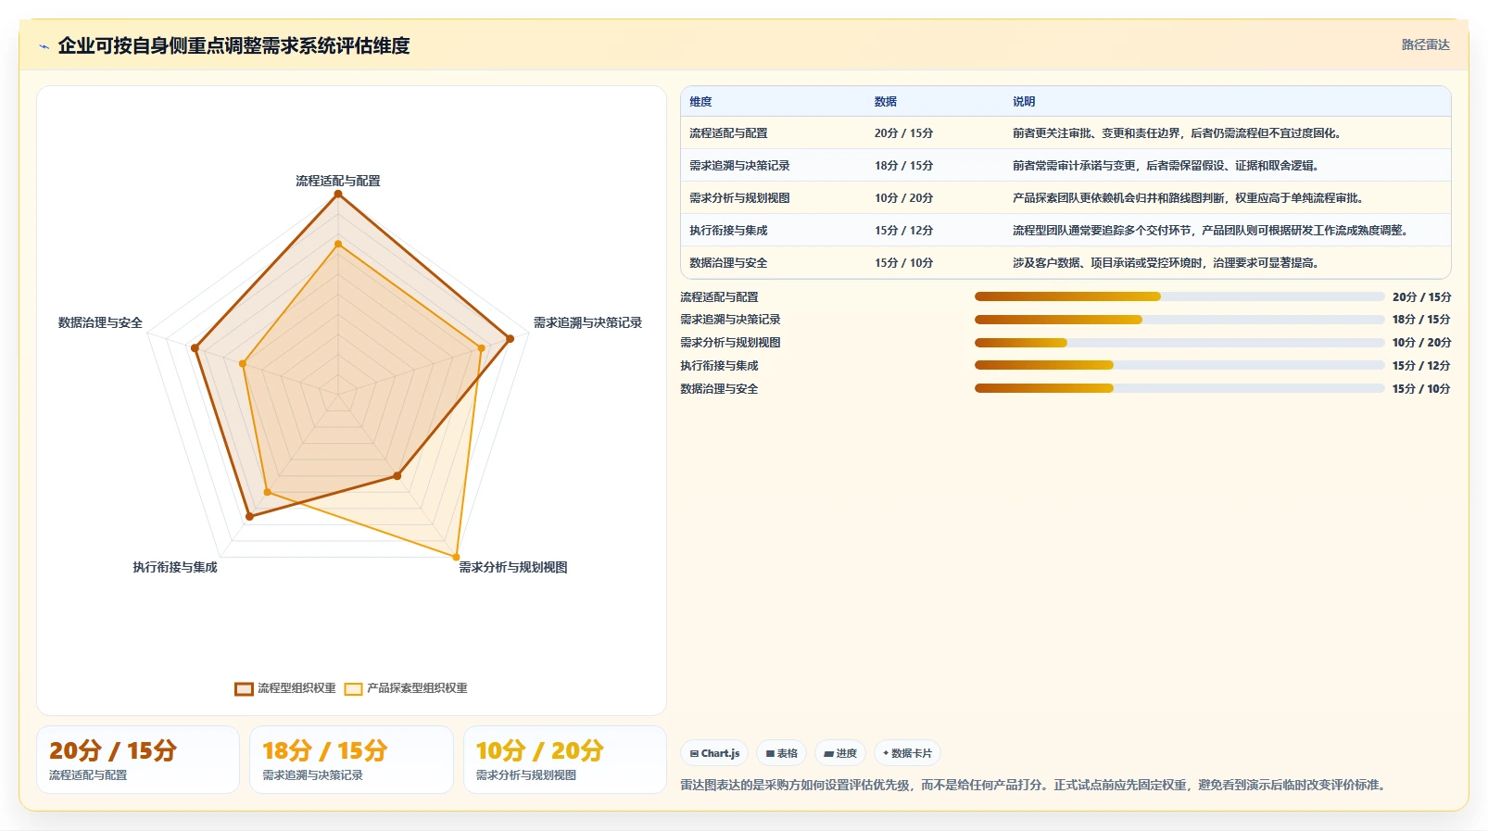Click the title 企业可按自身侧重点调整需求系统评估维度
Screen dimensions: 1488x831
(x=233, y=45)
